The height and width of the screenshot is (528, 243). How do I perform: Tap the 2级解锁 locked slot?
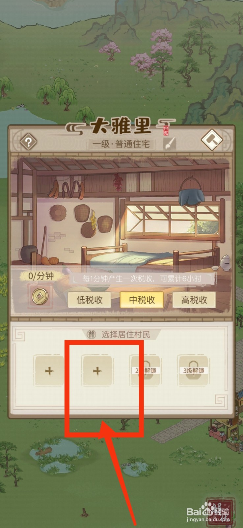[x=145, y=371]
